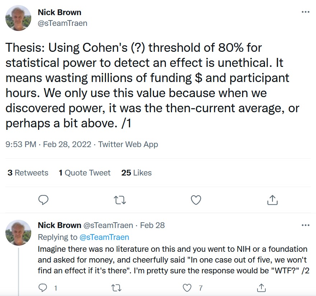316x296 pixels.
Task: Open more options on main tweet
Action: click(x=306, y=12)
